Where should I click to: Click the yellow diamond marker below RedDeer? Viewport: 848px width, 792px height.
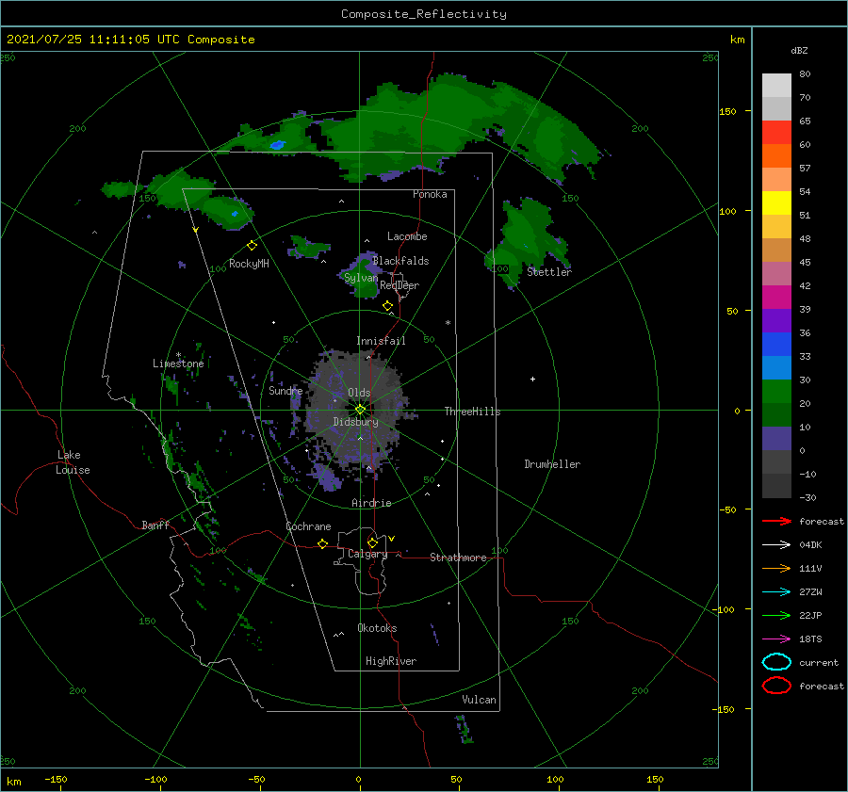click(x=387, y=305)
